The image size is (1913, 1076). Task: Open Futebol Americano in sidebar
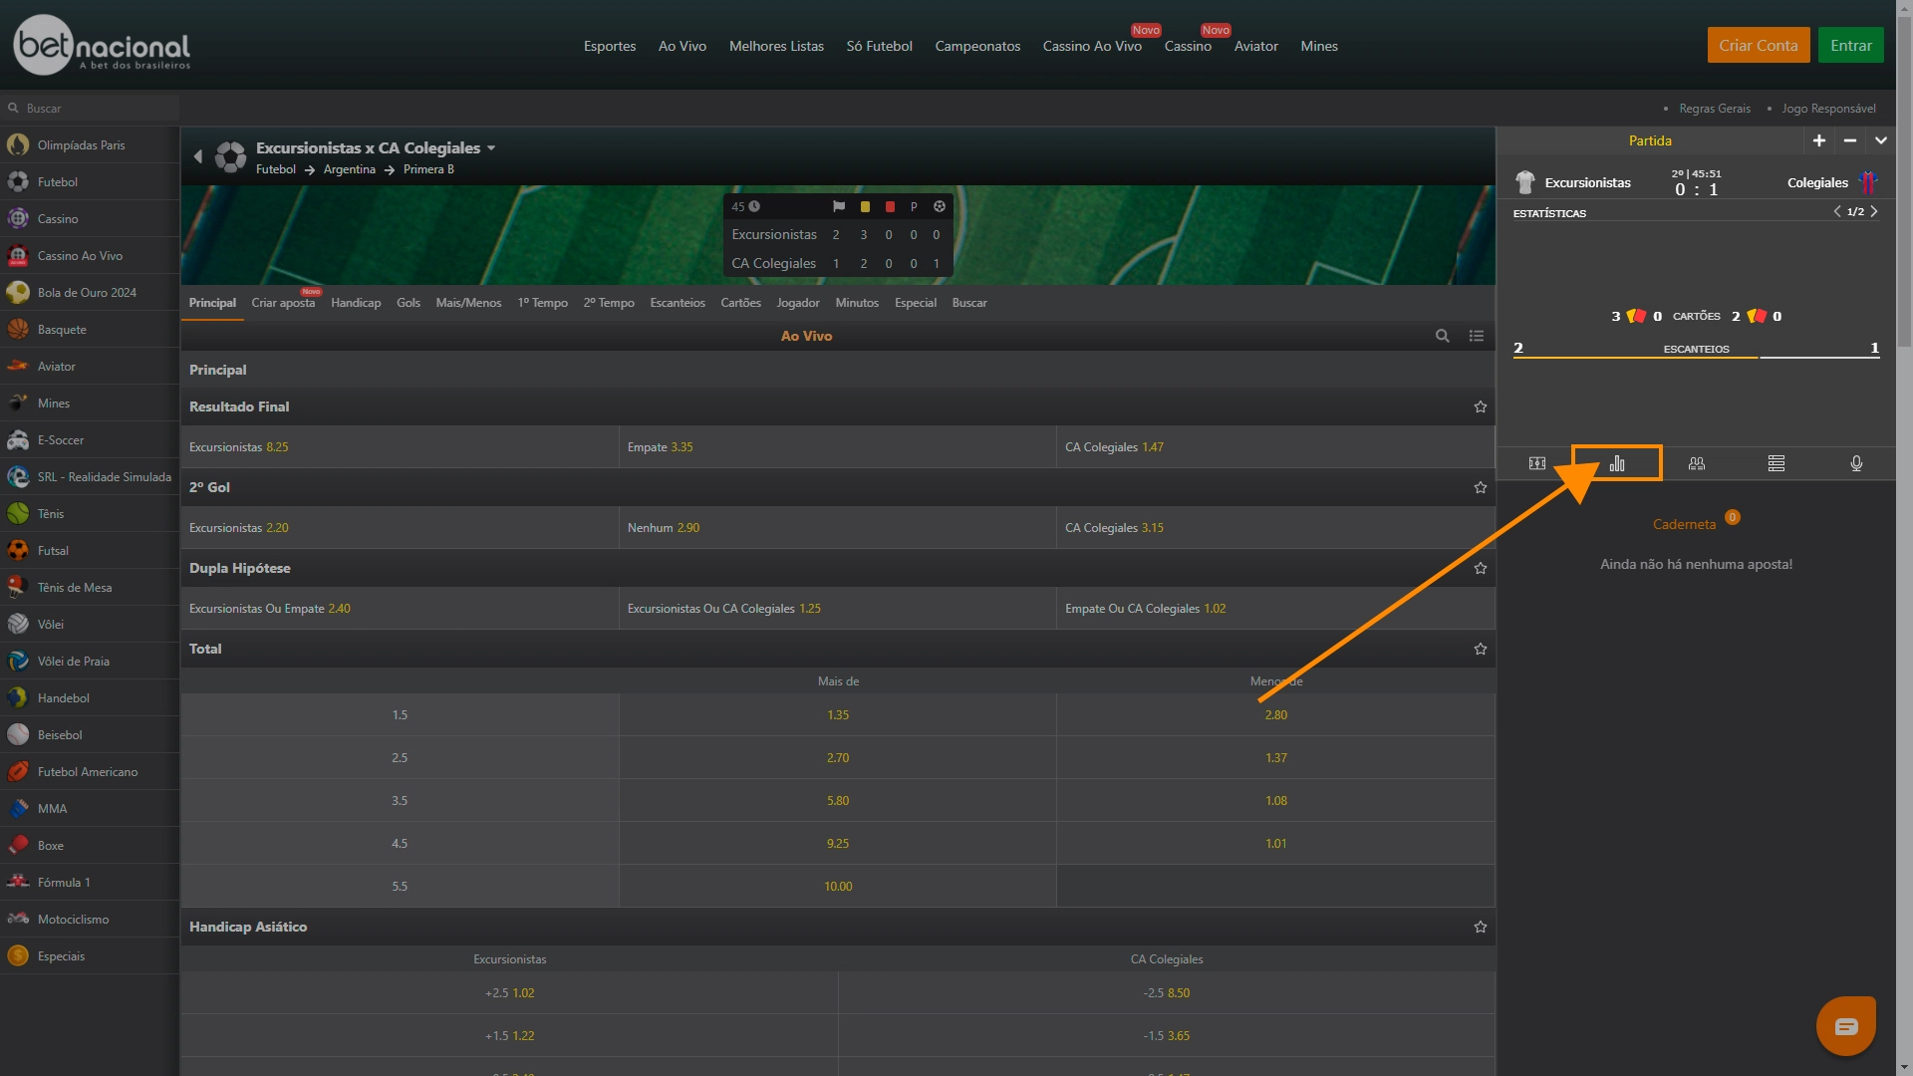[90, 771]
